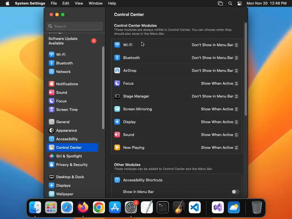Launch Finder from the Dock
This screenshot has width=292, height=219.
[35, 207]
